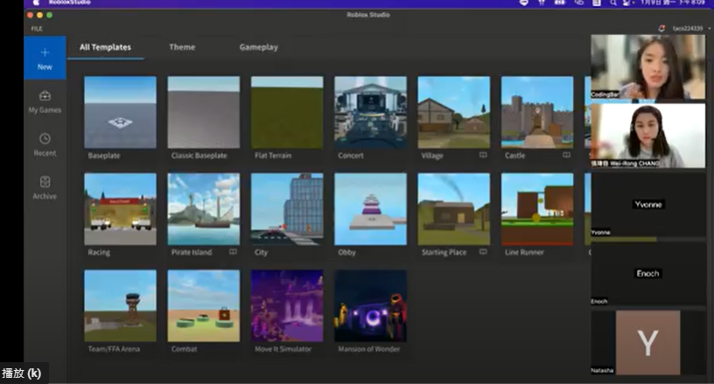Choose the Starting Place template

453,209
